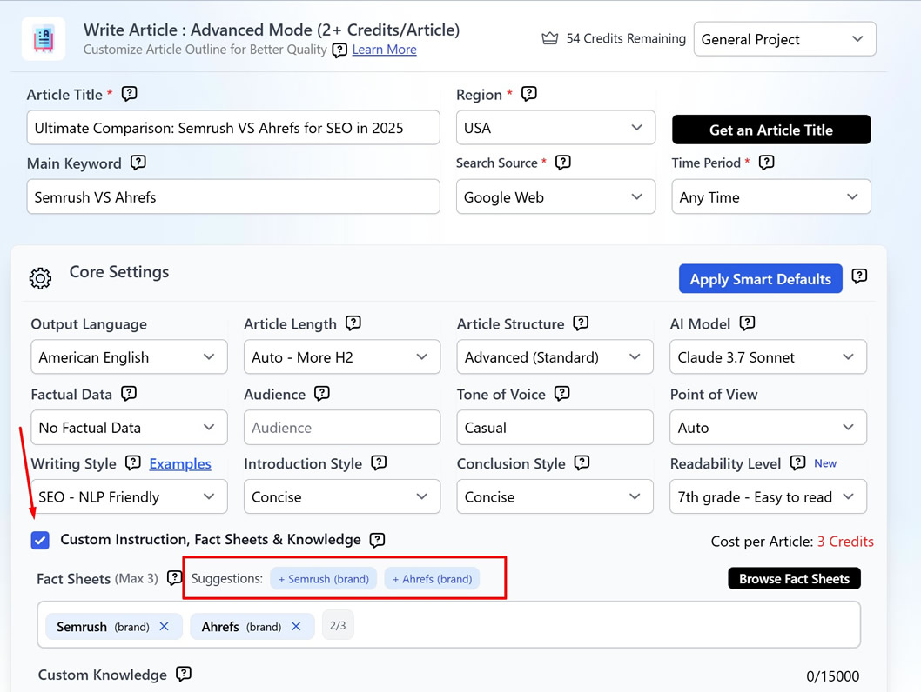This screenshot has height=692, width=921.
Task: Open help icon beside Search Source
Action: pyautogui.click(x=562, y=163)
